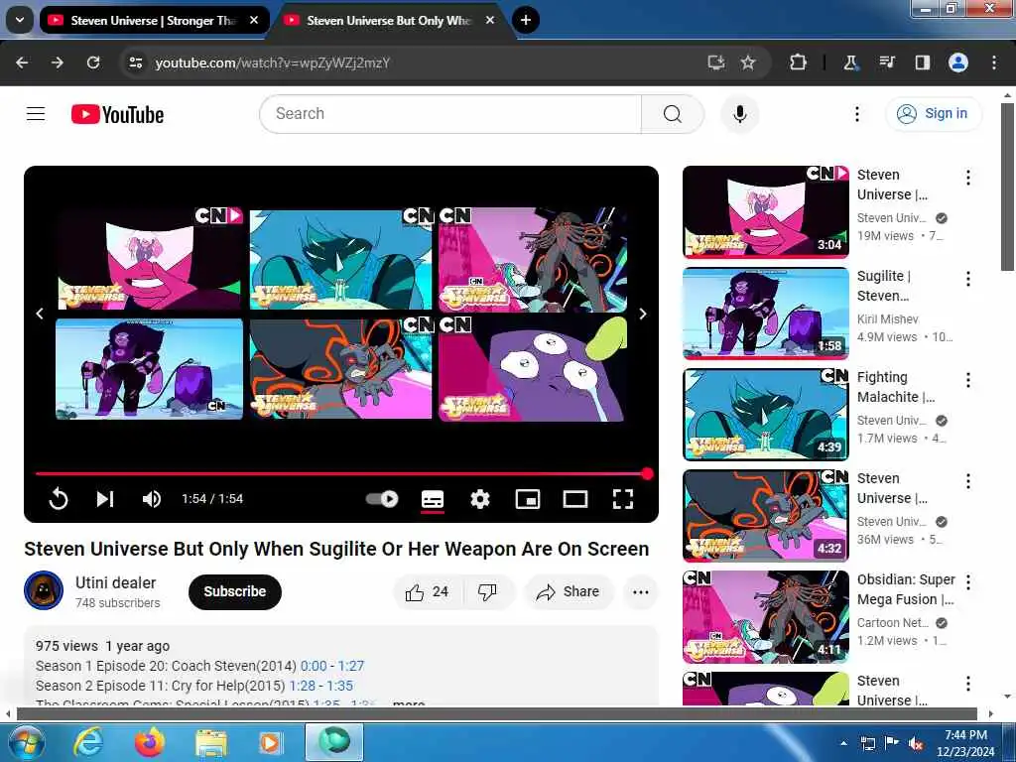This screenshot has height=762, width=1016.
Task: Open the YouTube guide hamburger menu
Action: tap(36, 114)
